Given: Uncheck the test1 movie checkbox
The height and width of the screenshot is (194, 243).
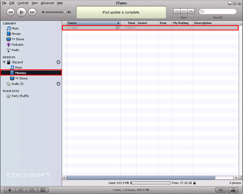Looking at the screenshot, I should [x=69, y=28].
